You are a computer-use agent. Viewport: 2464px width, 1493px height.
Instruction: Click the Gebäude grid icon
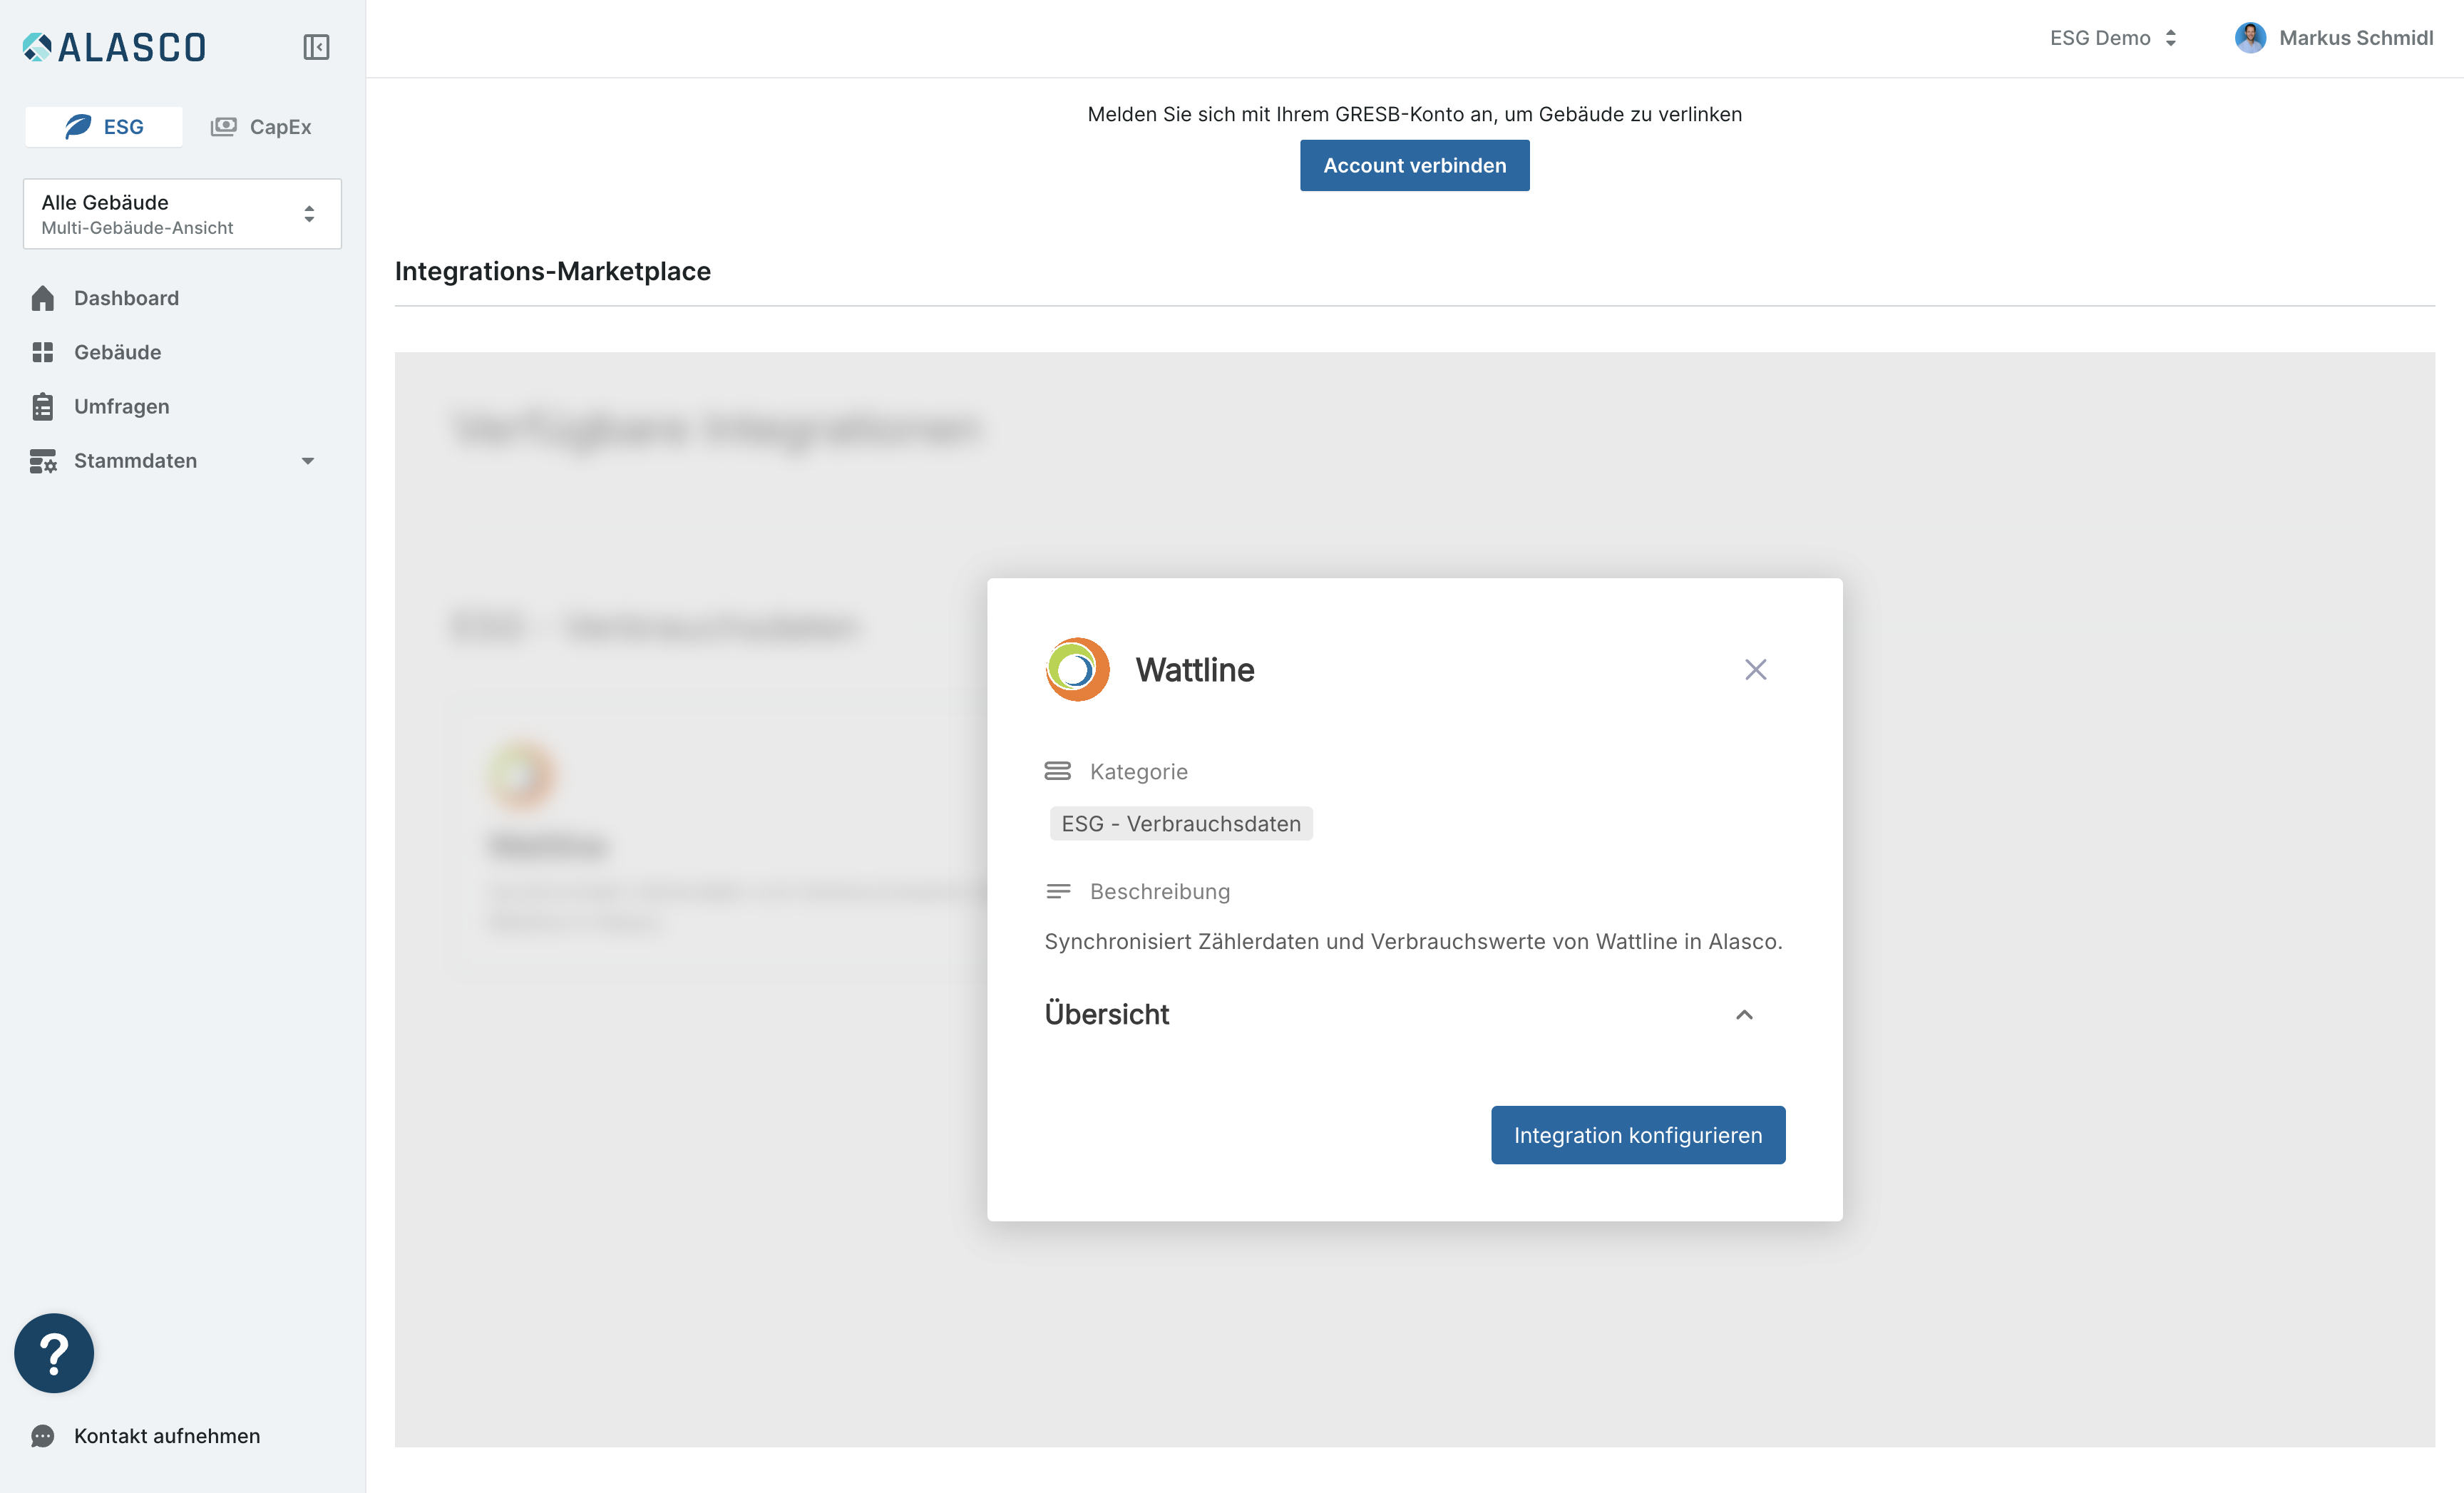[x=42, y=352]
